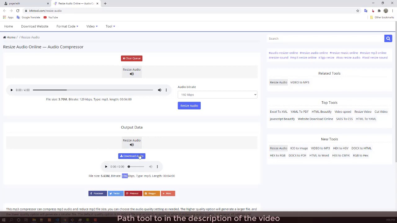Viewport: 397px width, 223px height.
Task: Share on Blogger
Action: tap(152, 194)
